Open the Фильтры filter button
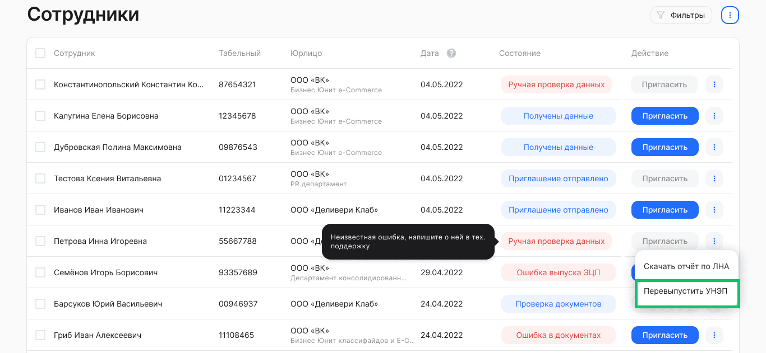The image size is (766, 353). [x=681, y=15]
